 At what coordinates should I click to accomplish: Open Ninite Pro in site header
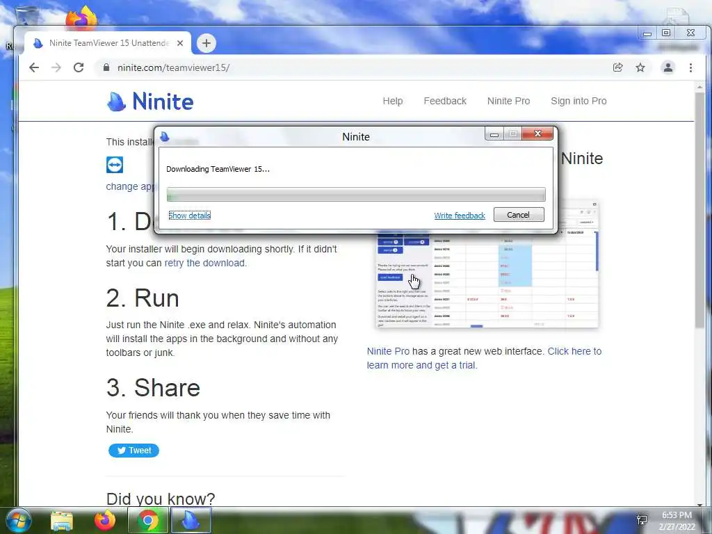(x=508, y=101)
